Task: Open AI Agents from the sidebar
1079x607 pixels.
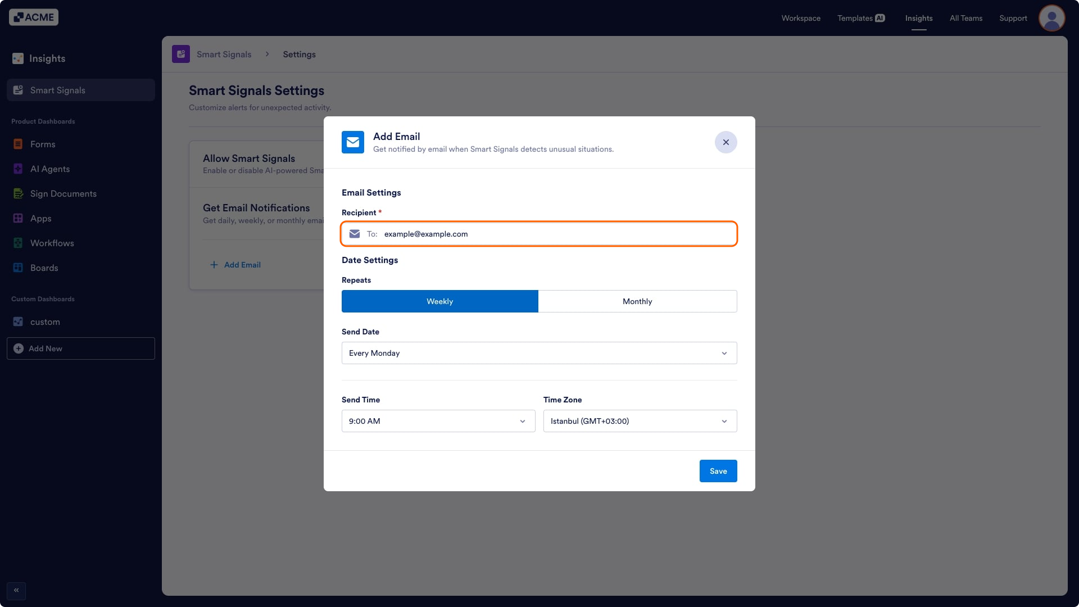Action: [x=18, y=169]
